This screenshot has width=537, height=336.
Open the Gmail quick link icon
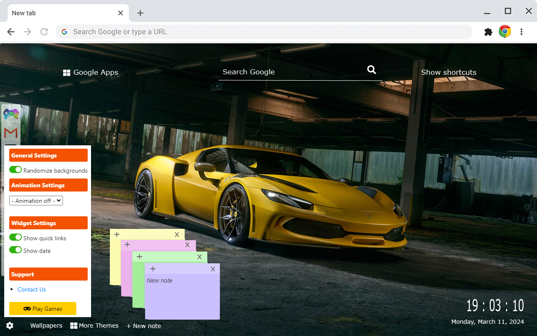(11, 133)
